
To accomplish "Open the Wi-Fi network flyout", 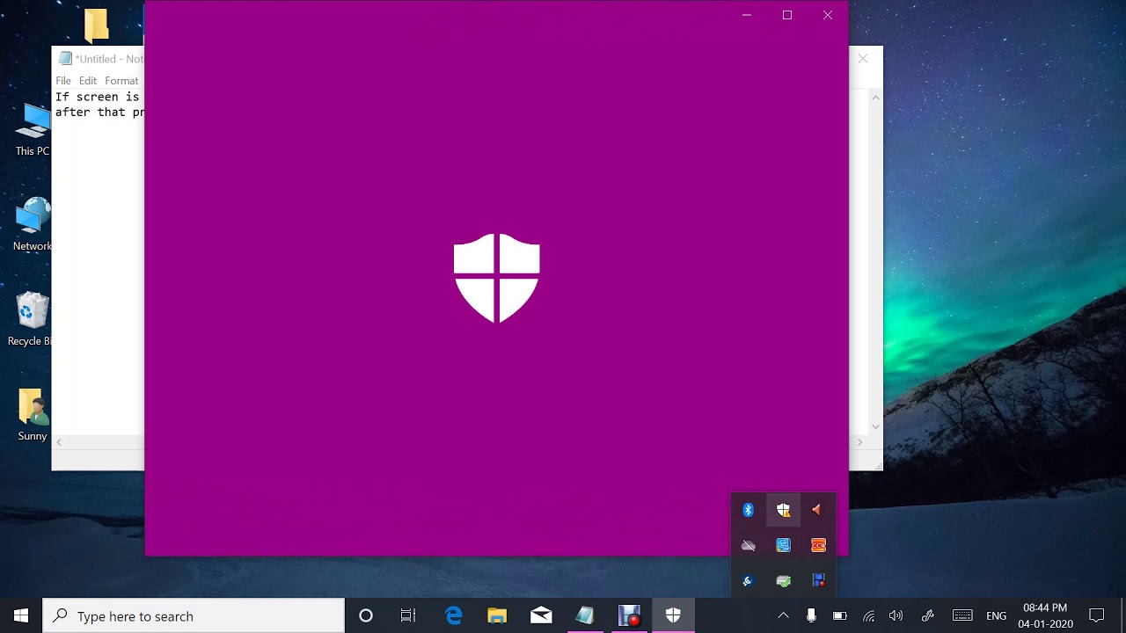I will 868,615.
